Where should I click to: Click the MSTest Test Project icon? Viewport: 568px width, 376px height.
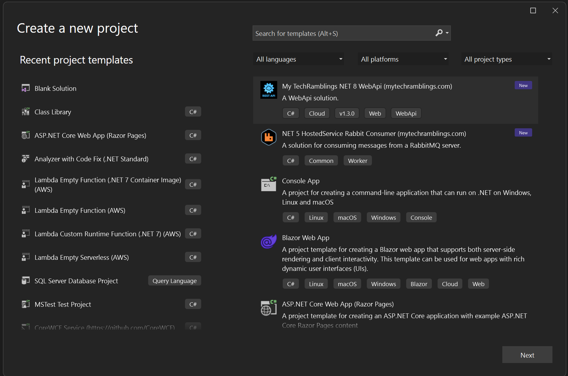coord(25,304)
